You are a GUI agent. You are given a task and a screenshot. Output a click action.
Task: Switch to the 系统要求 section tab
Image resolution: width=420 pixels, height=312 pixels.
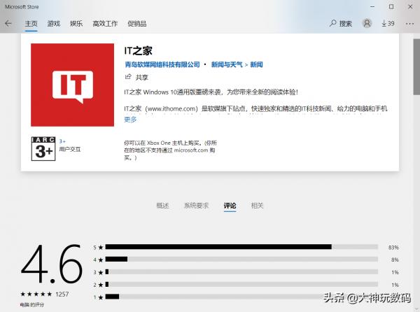pyautogui.click(x=196, y=206)
